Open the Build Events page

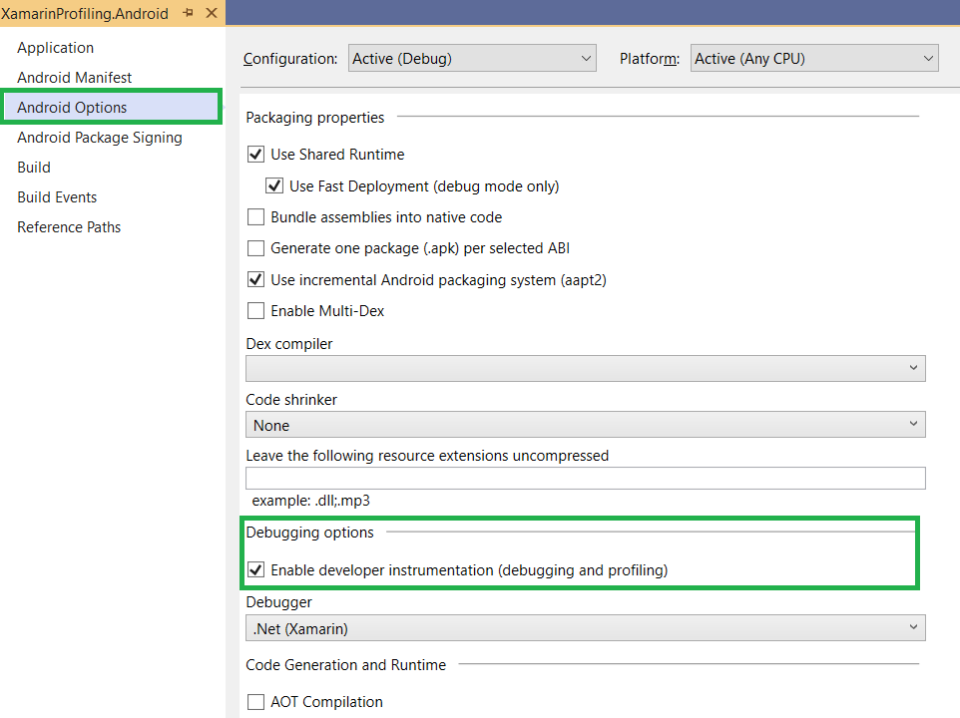(57, 197)
